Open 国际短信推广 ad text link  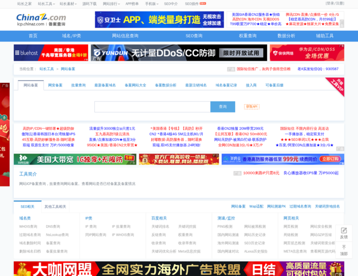263,69
